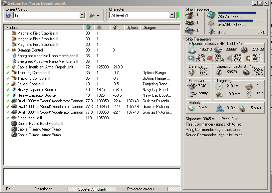Click the powergrid usage bar 545709 / 718750
The image size is (272, 193).
(x=241, y=21)
